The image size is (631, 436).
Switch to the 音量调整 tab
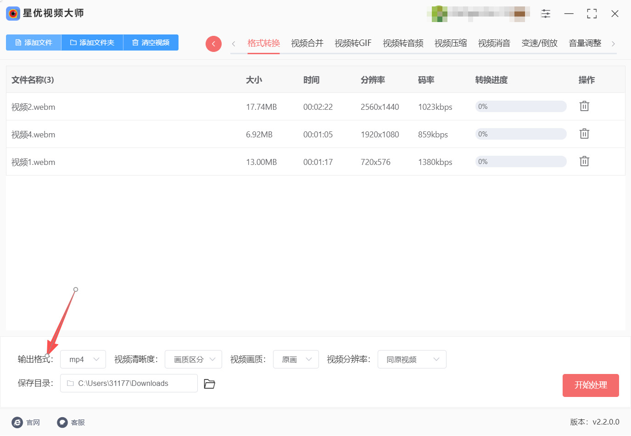[585, 43]
